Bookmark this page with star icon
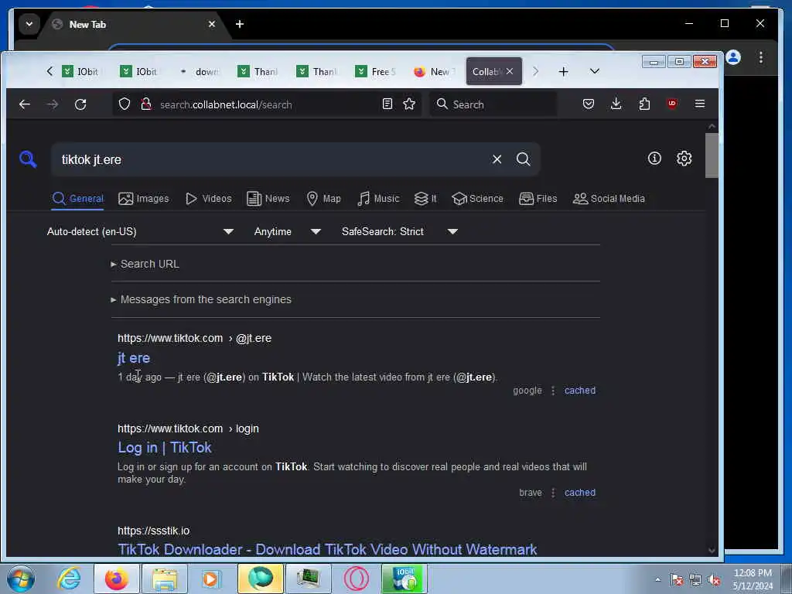This screenshot has width=792, height=594. [409, 104]
